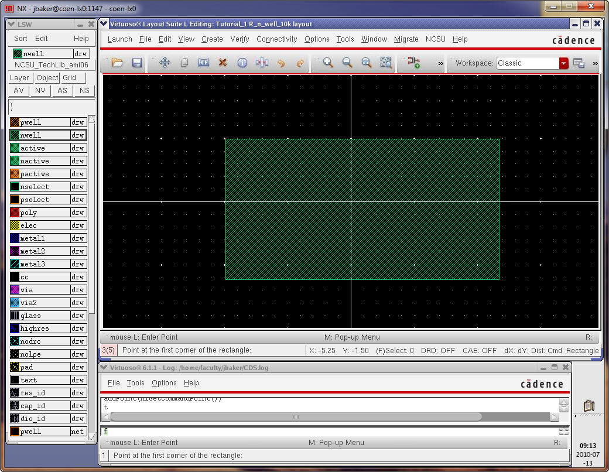The height and width of the screenshot is (472, 609).
Task: Click the Undo arrow icon
Action: 281,63
